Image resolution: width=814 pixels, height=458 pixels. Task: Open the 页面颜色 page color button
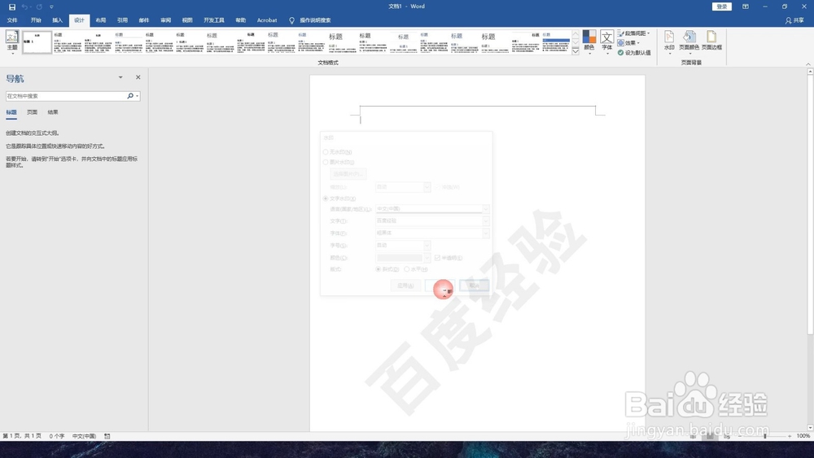(x=689, y=41)
